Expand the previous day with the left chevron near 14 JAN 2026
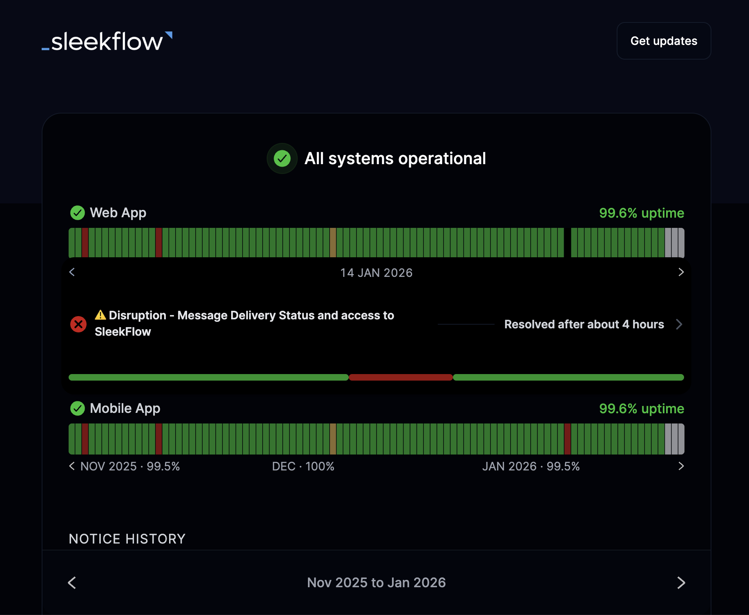The height and width of the screenshot is (615, 749). click(x=72, y=272)
